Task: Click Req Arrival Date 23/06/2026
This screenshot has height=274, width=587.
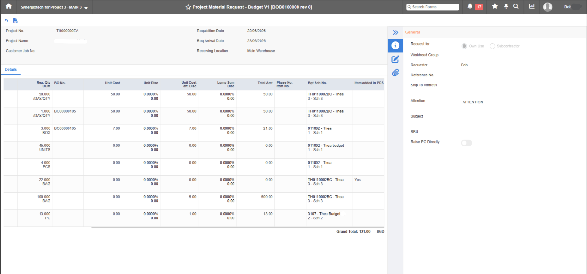Action: (x=256, y=41)
